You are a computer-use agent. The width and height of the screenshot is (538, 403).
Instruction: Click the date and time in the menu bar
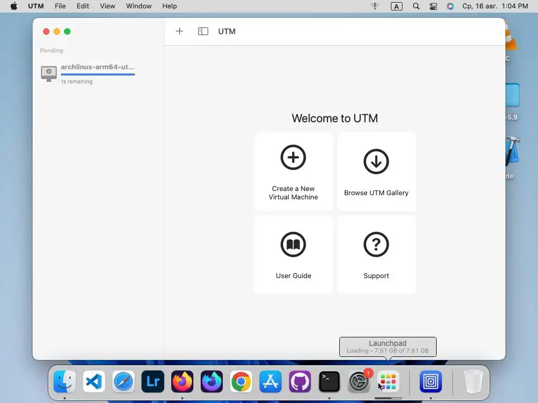coord(495,6)
